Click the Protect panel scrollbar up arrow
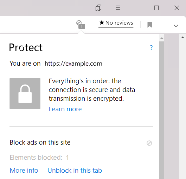 coord(162,38)
